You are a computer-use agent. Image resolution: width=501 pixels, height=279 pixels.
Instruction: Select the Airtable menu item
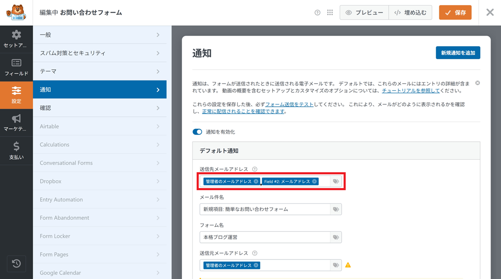click(x=100, y=126)
